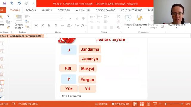
Task: Switch to Slide Sorter view
Action: (x=142, y=104)
